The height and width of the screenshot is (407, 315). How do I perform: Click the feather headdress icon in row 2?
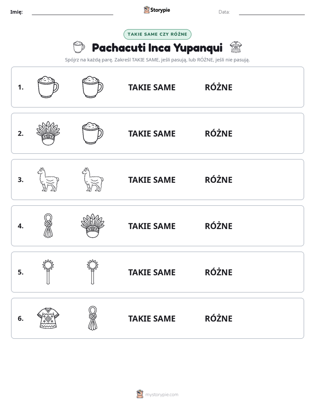tap(48, 133)
